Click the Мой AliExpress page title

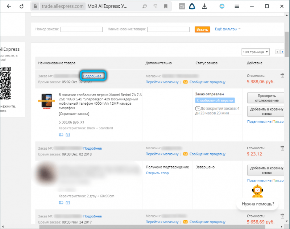pos(107,6)
